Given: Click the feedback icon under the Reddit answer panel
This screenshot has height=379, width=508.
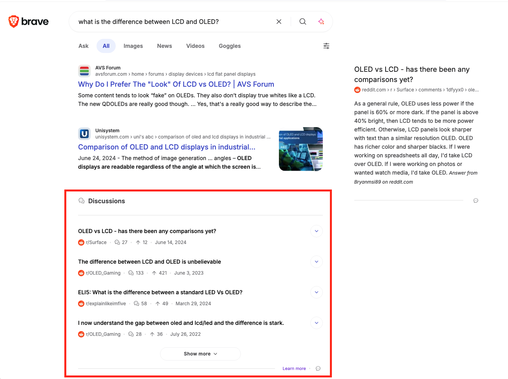Looking at the screenshot, I should (476, 200).
